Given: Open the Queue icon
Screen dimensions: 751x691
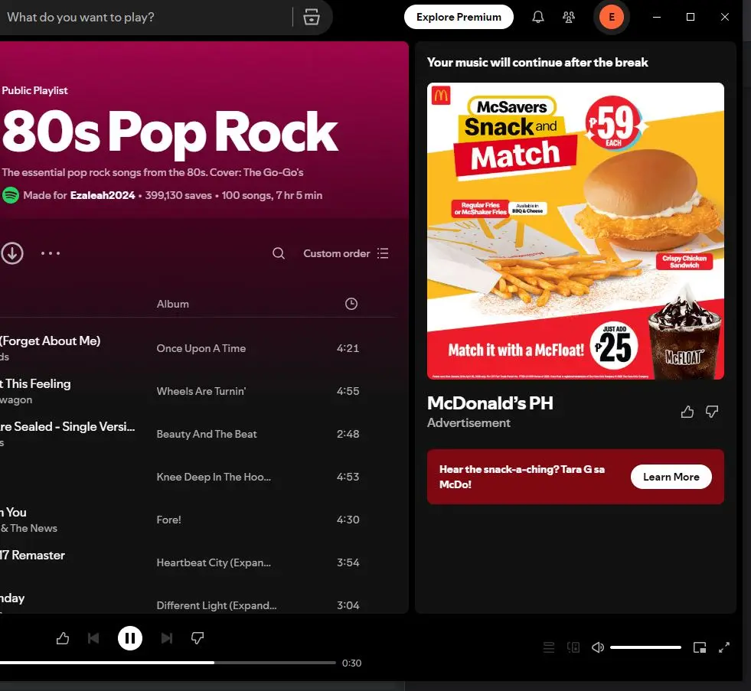Looking at the screenshot, I should click(x=549, y=647).
